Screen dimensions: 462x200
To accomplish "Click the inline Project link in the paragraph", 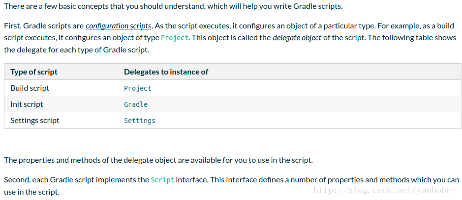I will coord(174,38).
